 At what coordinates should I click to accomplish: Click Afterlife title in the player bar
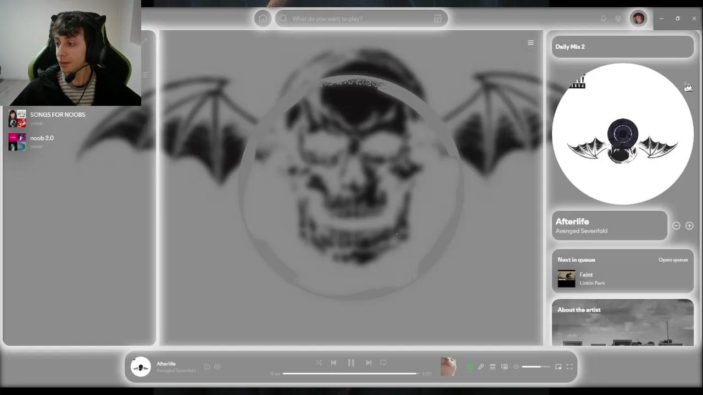[x=166, y=364]
